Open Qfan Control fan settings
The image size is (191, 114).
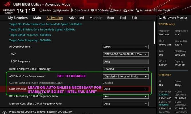80,11
